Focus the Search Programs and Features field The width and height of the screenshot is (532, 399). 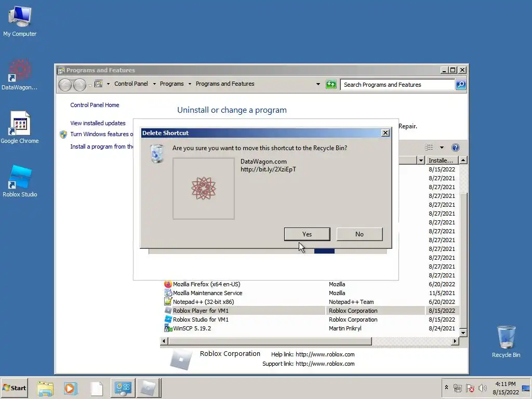[397, 85]
